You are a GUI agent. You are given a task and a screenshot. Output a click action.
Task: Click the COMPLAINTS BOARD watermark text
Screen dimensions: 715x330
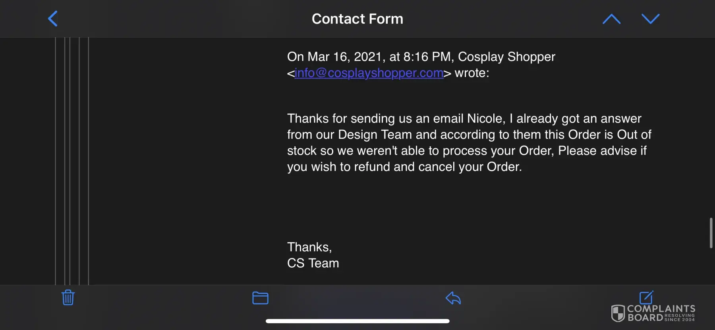pos(661,313)
